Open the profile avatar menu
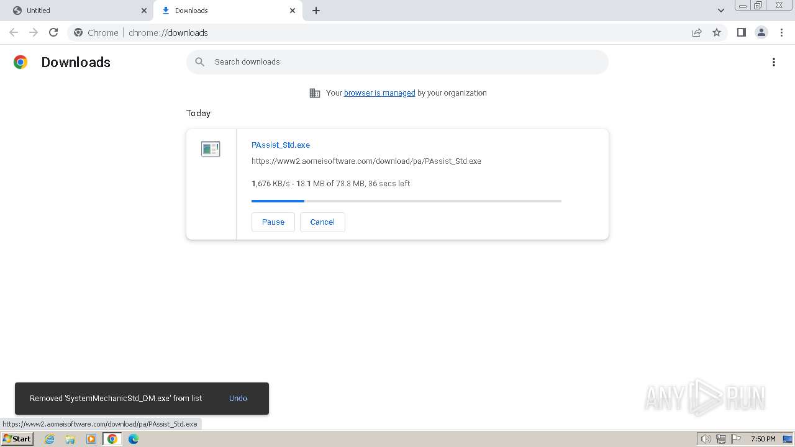Screen dimensions: 795x447 tap(761, 32)
